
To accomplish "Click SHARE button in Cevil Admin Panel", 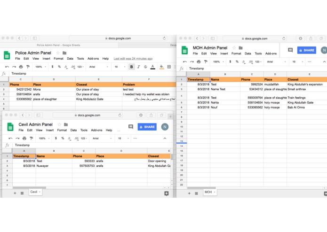I will pos(147,127).
